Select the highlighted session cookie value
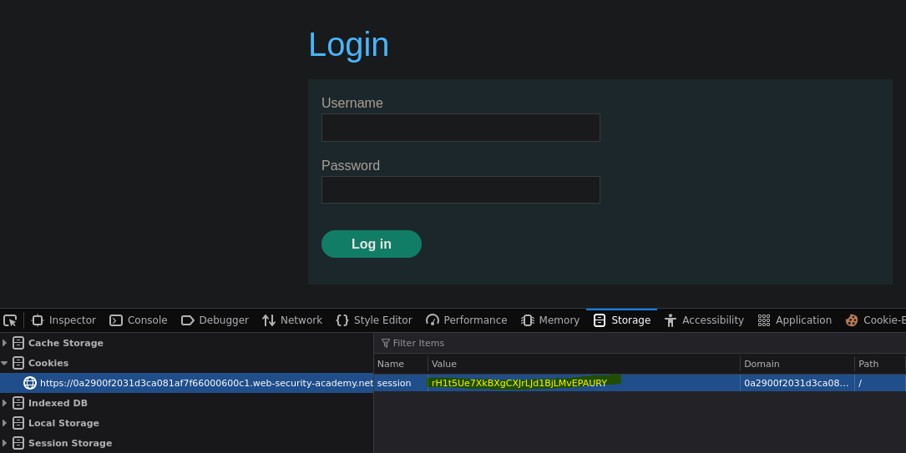 pos(519,383)
